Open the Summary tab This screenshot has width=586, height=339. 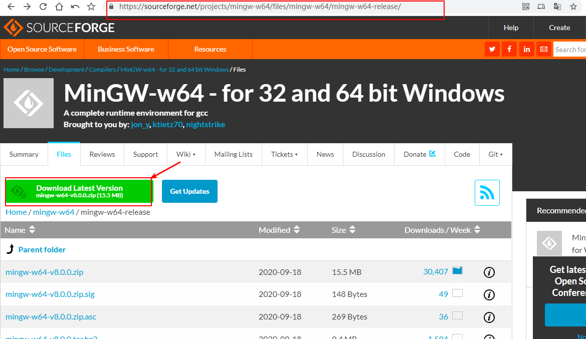[24, 154]
